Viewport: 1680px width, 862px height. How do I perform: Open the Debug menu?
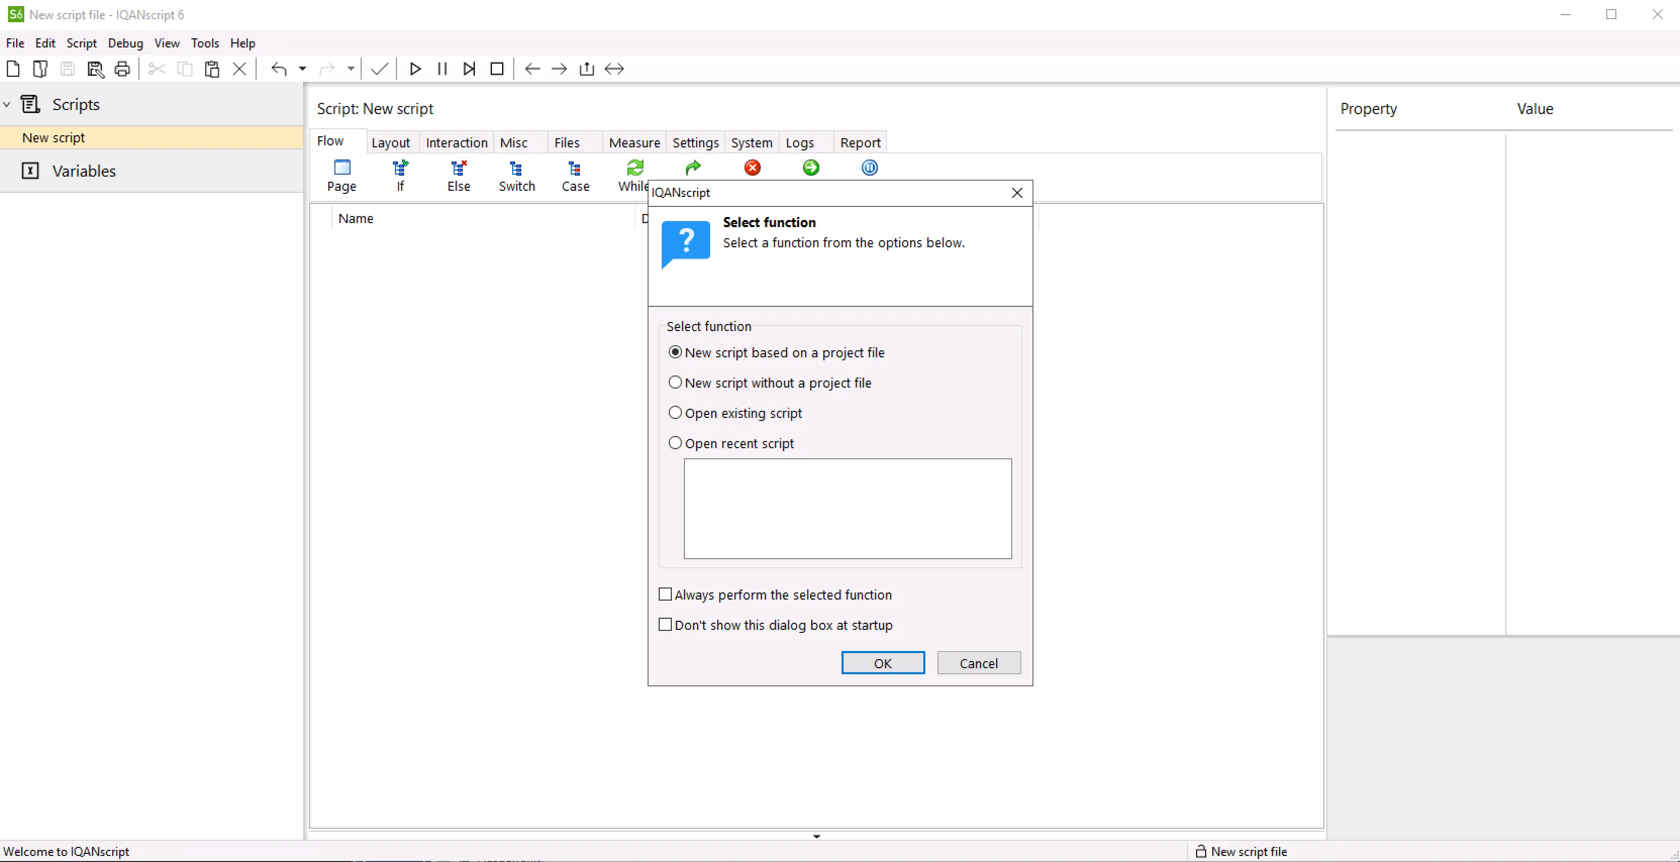coord(125,43)
